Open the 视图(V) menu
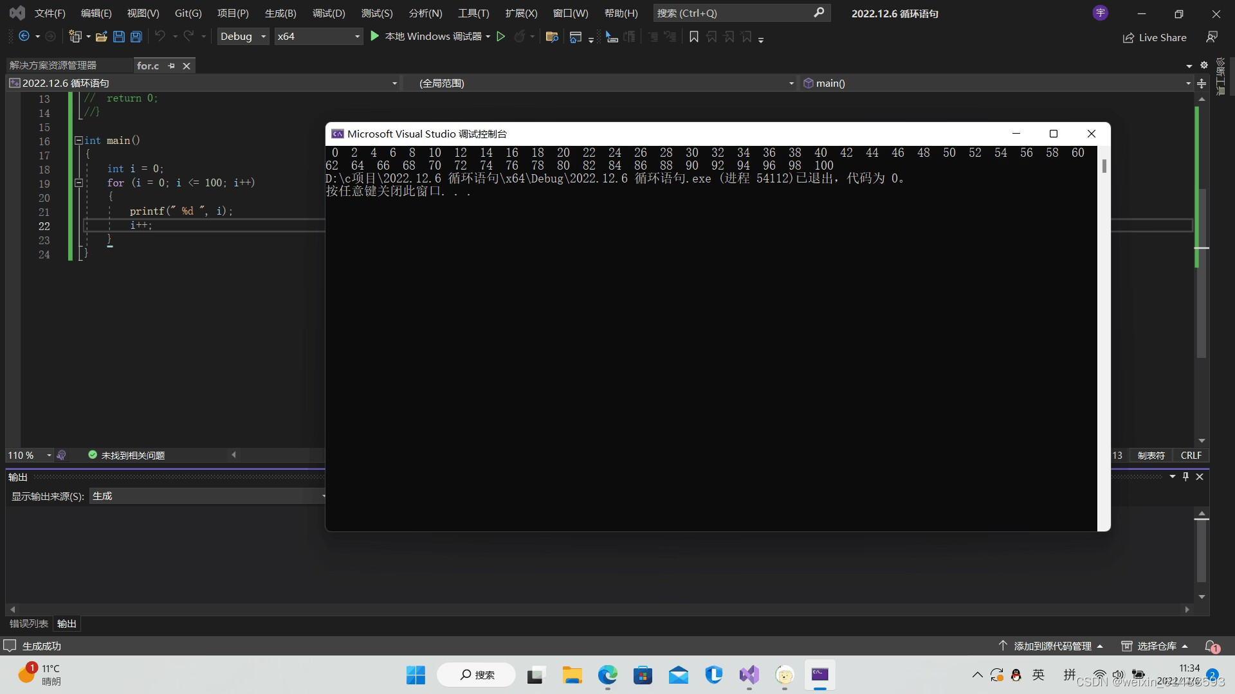 pos(143,13)
